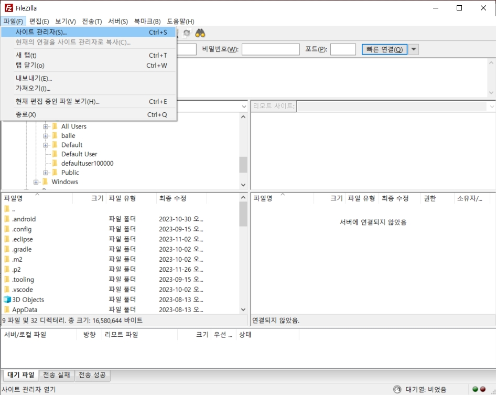Screen dimensions: 496x395
Task: Click the parent directory '..' folder icon
Action: 7,209
